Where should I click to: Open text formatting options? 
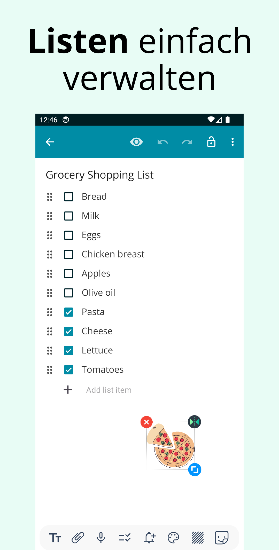tap(55, 538)
